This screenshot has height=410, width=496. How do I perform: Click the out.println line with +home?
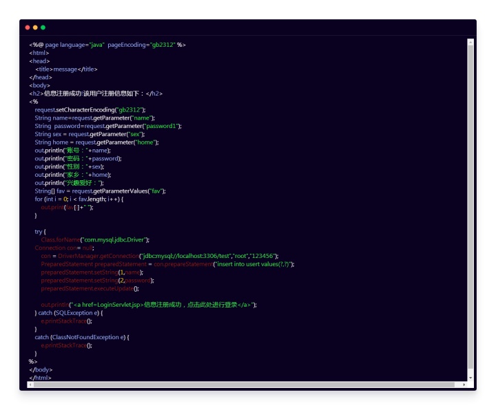[x=73, y=175]
